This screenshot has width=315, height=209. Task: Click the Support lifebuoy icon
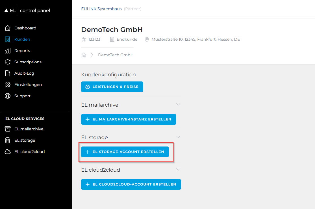[8, 96]
